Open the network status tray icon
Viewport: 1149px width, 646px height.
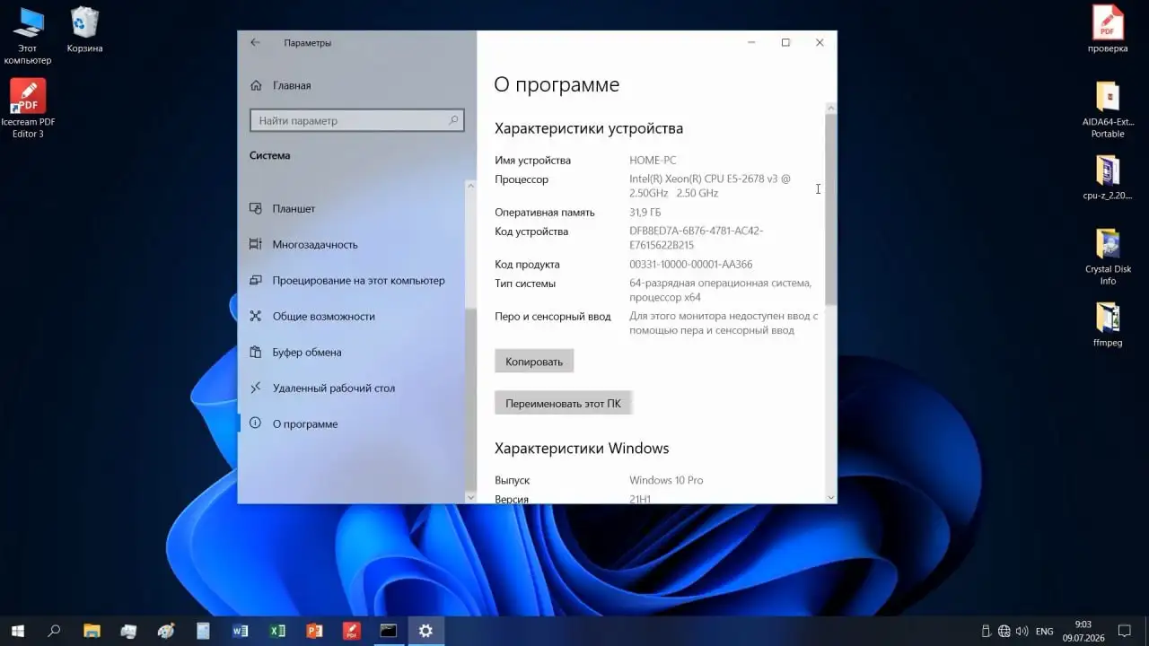tap(1004, 631)
